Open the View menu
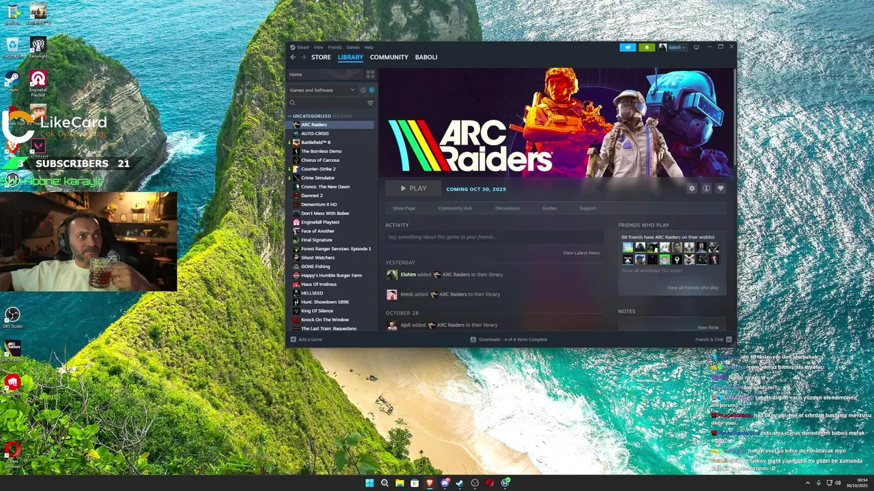 click(x=318, y=47)
